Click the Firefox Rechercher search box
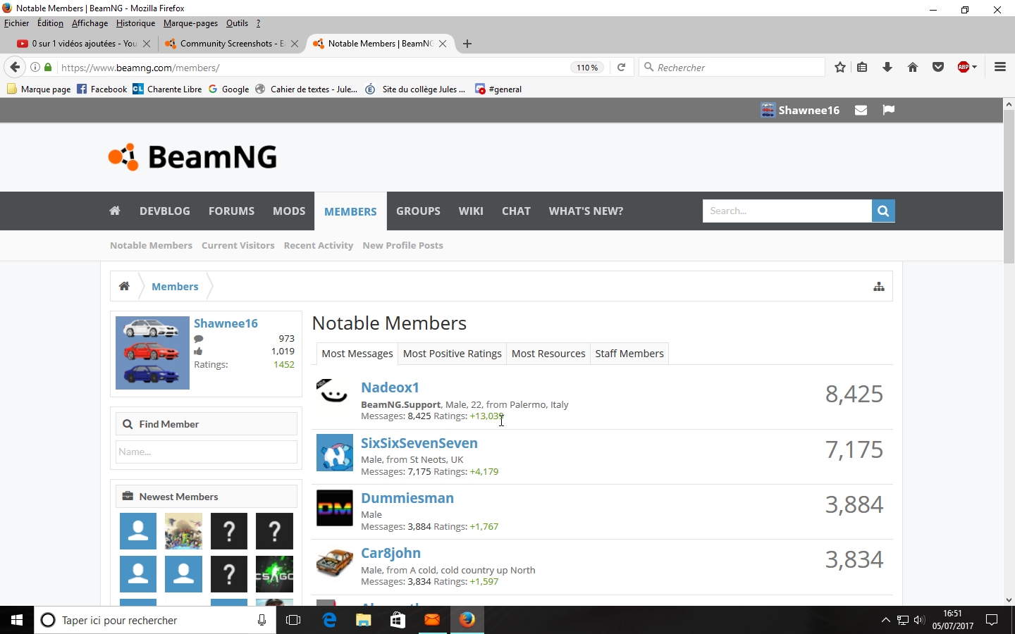The image size is (1015, 634). coord(732,68)
